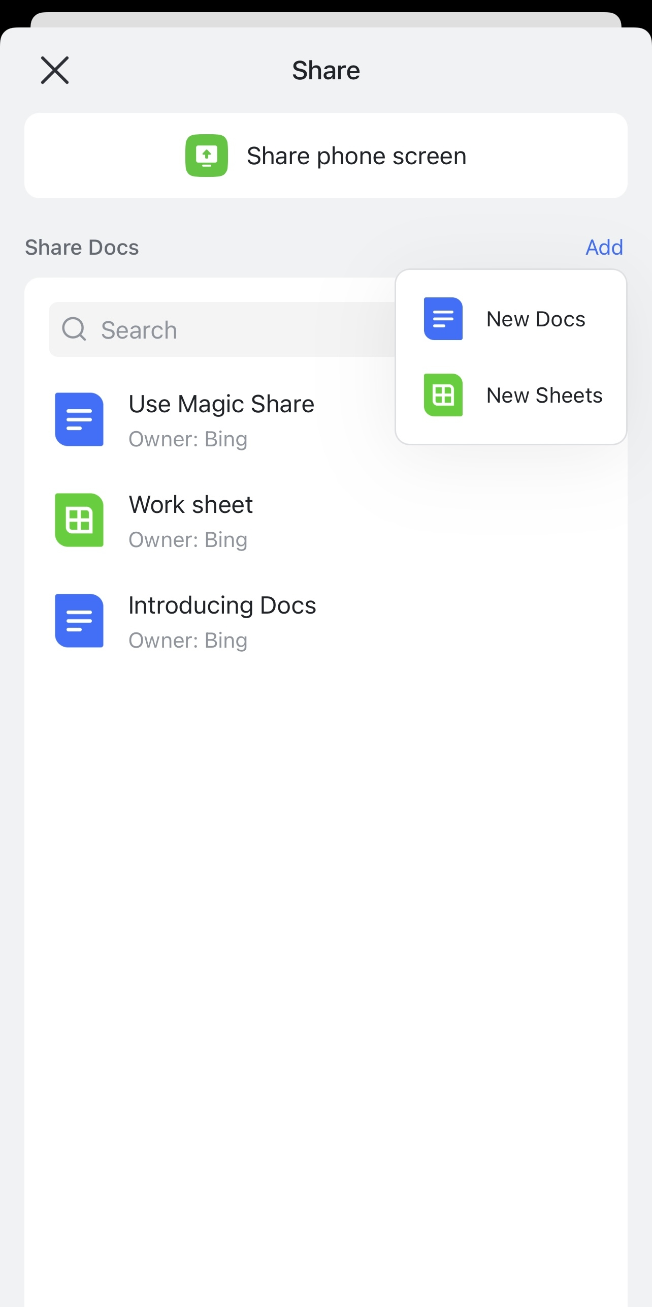Click 'Owner: Bing' under Introducing Docs
Screen dimensions: 652x1307
(x=188, y=641)
